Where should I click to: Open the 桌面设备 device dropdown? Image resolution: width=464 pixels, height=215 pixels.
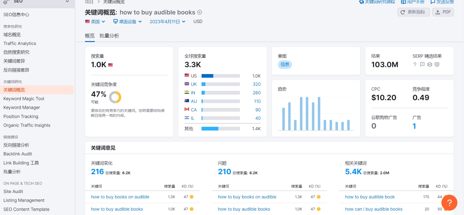click(x=128, y=21)
